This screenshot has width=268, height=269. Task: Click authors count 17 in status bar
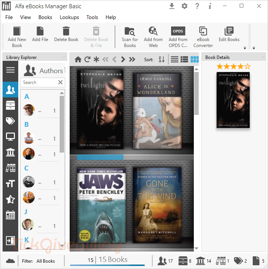(165, 261)
